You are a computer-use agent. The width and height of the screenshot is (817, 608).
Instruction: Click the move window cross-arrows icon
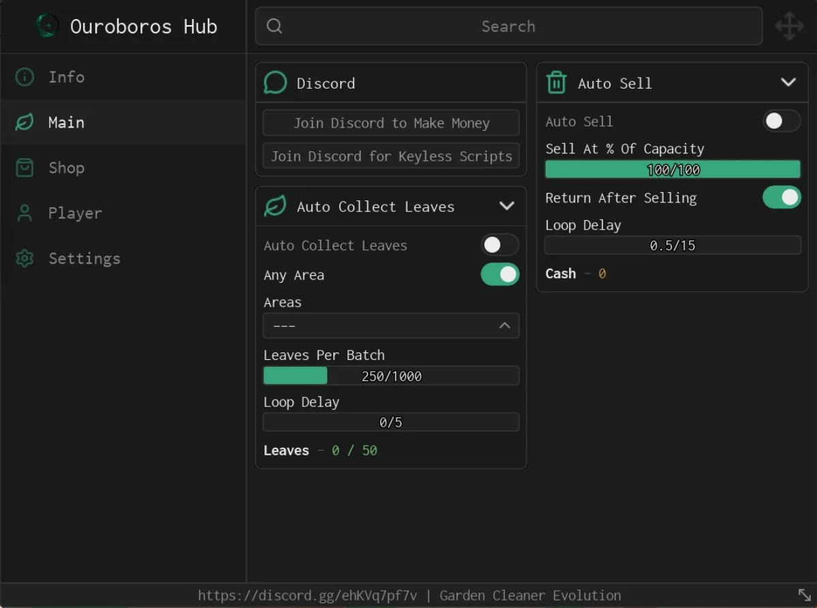coord(789,25)
